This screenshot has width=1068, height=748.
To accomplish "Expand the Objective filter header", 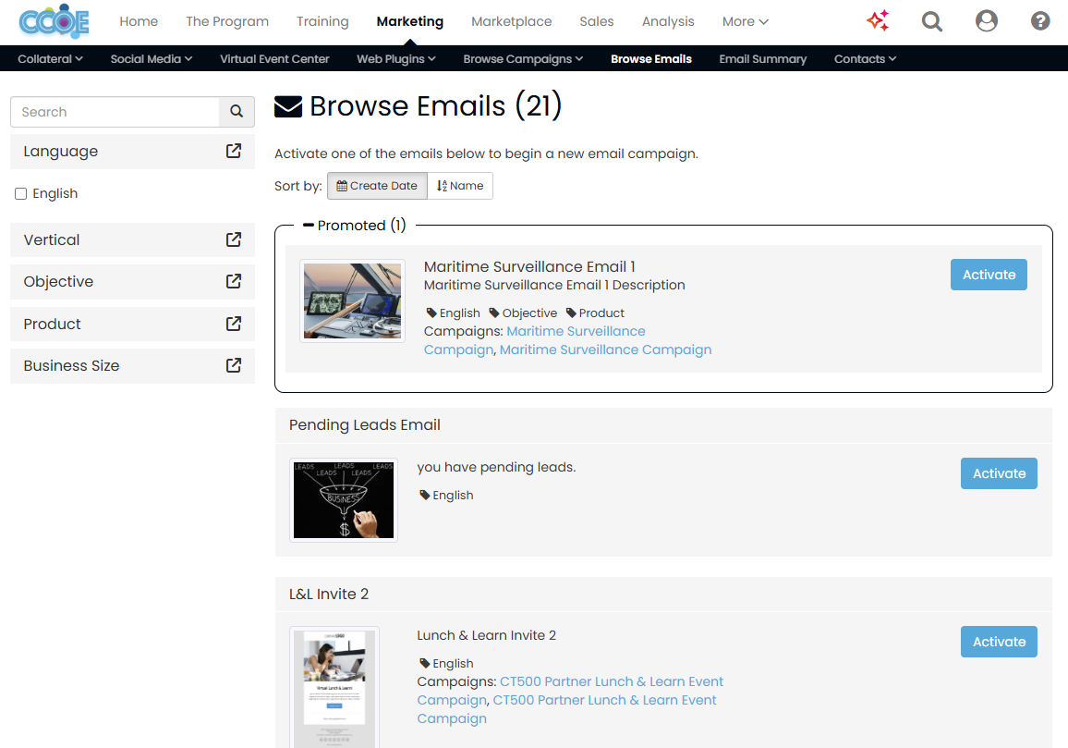I will click(x=132, y=282).
